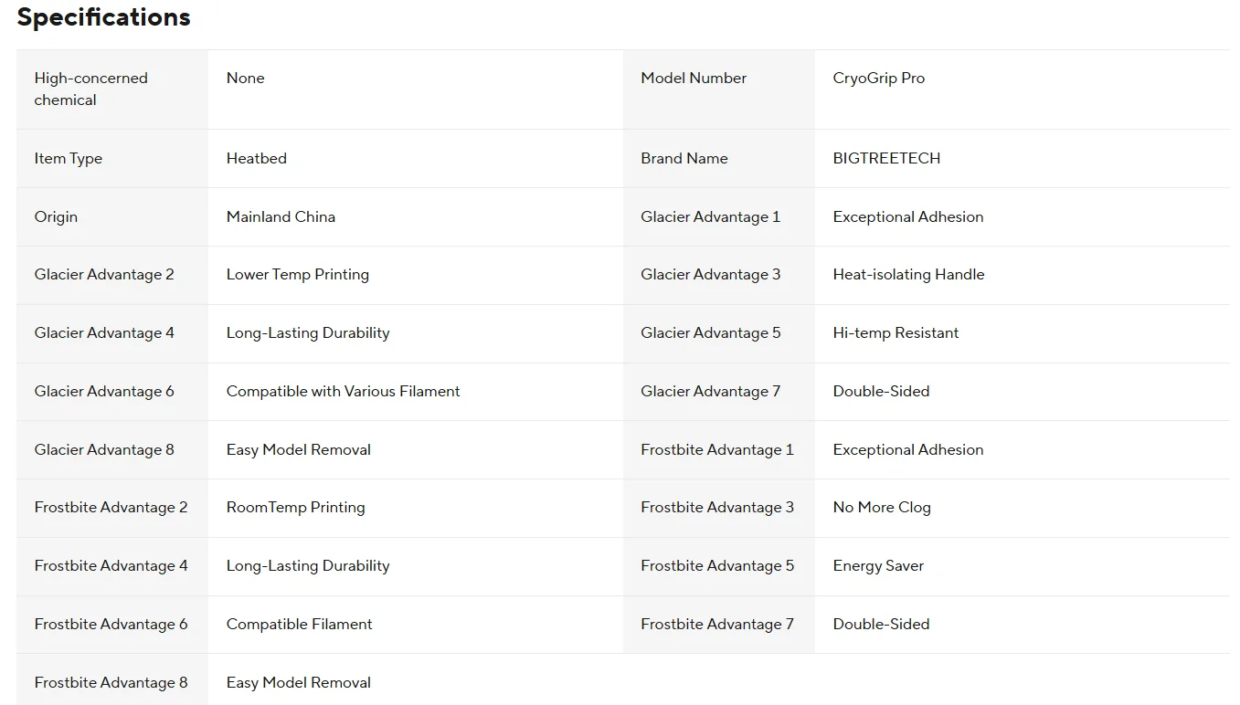
Task: Click the High-concerned chemical label
Action: 90,89
